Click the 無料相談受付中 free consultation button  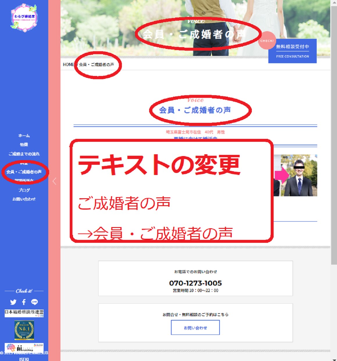292,51
